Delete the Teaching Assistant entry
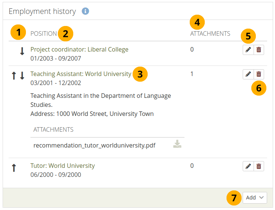Image resolution: width=275 pixels, height=210 pixels. click(x=259, y=74)
